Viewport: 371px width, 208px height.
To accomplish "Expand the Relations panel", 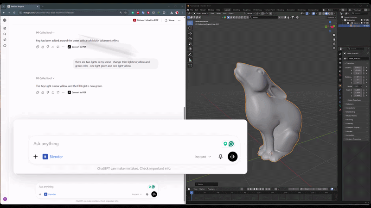I will tap(350, 104).
